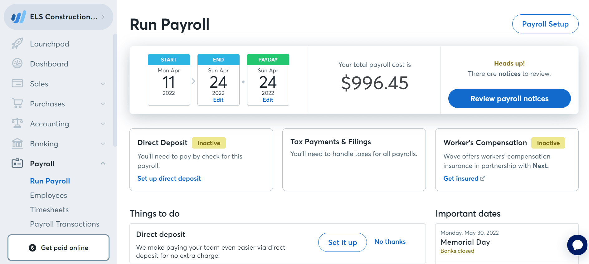Click the Important dates heading
Viewport: 589px width, 264px height.
(x=468, y=213)
